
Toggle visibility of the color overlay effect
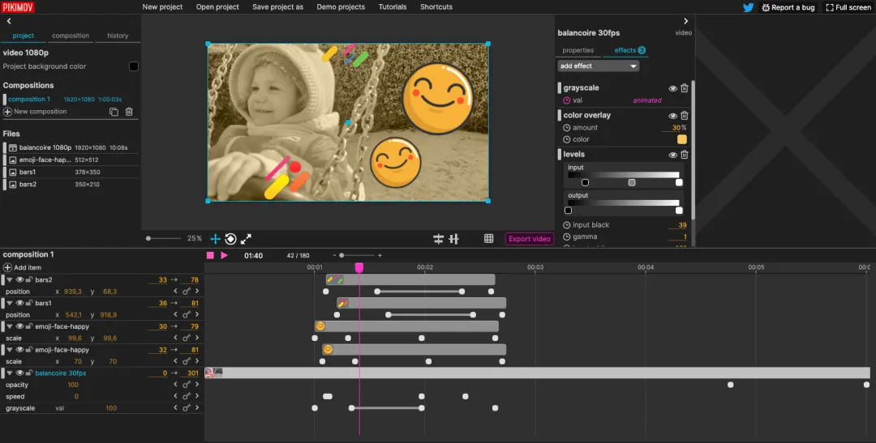[x=672, y=116]
